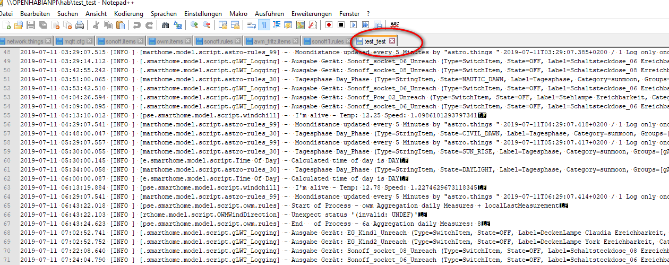Click the Cut scissors icon

tap(96, 25)
